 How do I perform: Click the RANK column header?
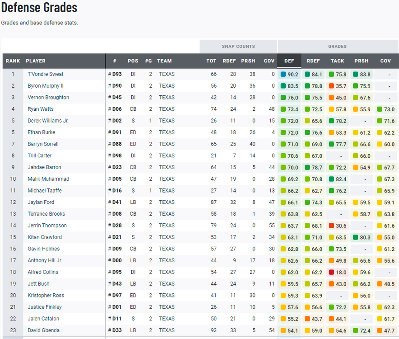[x=13, y=61]
